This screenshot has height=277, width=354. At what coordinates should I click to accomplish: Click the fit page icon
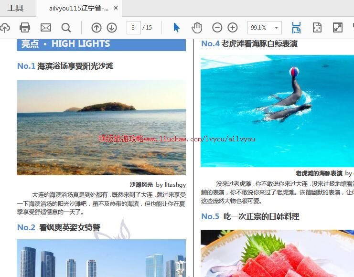click(x=317, y=28)
